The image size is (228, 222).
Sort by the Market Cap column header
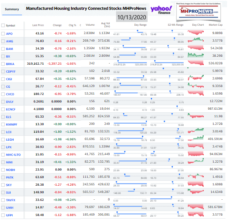point(215,25)
